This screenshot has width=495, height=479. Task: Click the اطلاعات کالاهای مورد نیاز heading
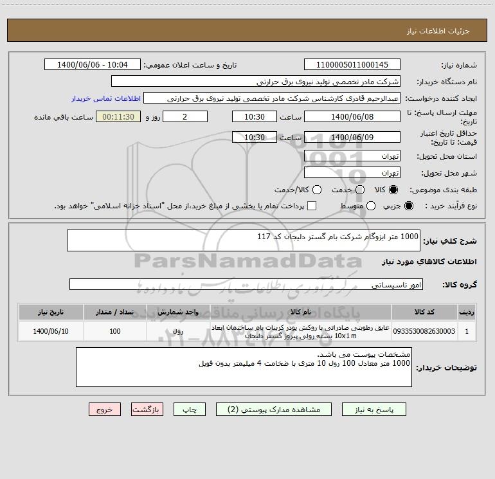pos(429,262)
